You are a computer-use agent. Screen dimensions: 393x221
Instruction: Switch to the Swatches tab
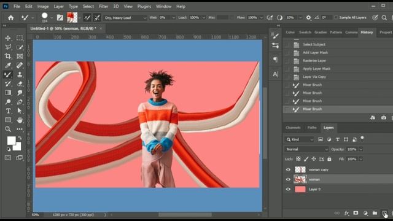(305, 33)
